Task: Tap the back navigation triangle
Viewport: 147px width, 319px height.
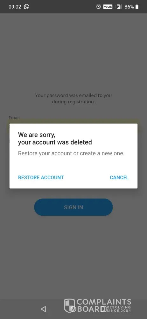Action: (x=43, y=309)
